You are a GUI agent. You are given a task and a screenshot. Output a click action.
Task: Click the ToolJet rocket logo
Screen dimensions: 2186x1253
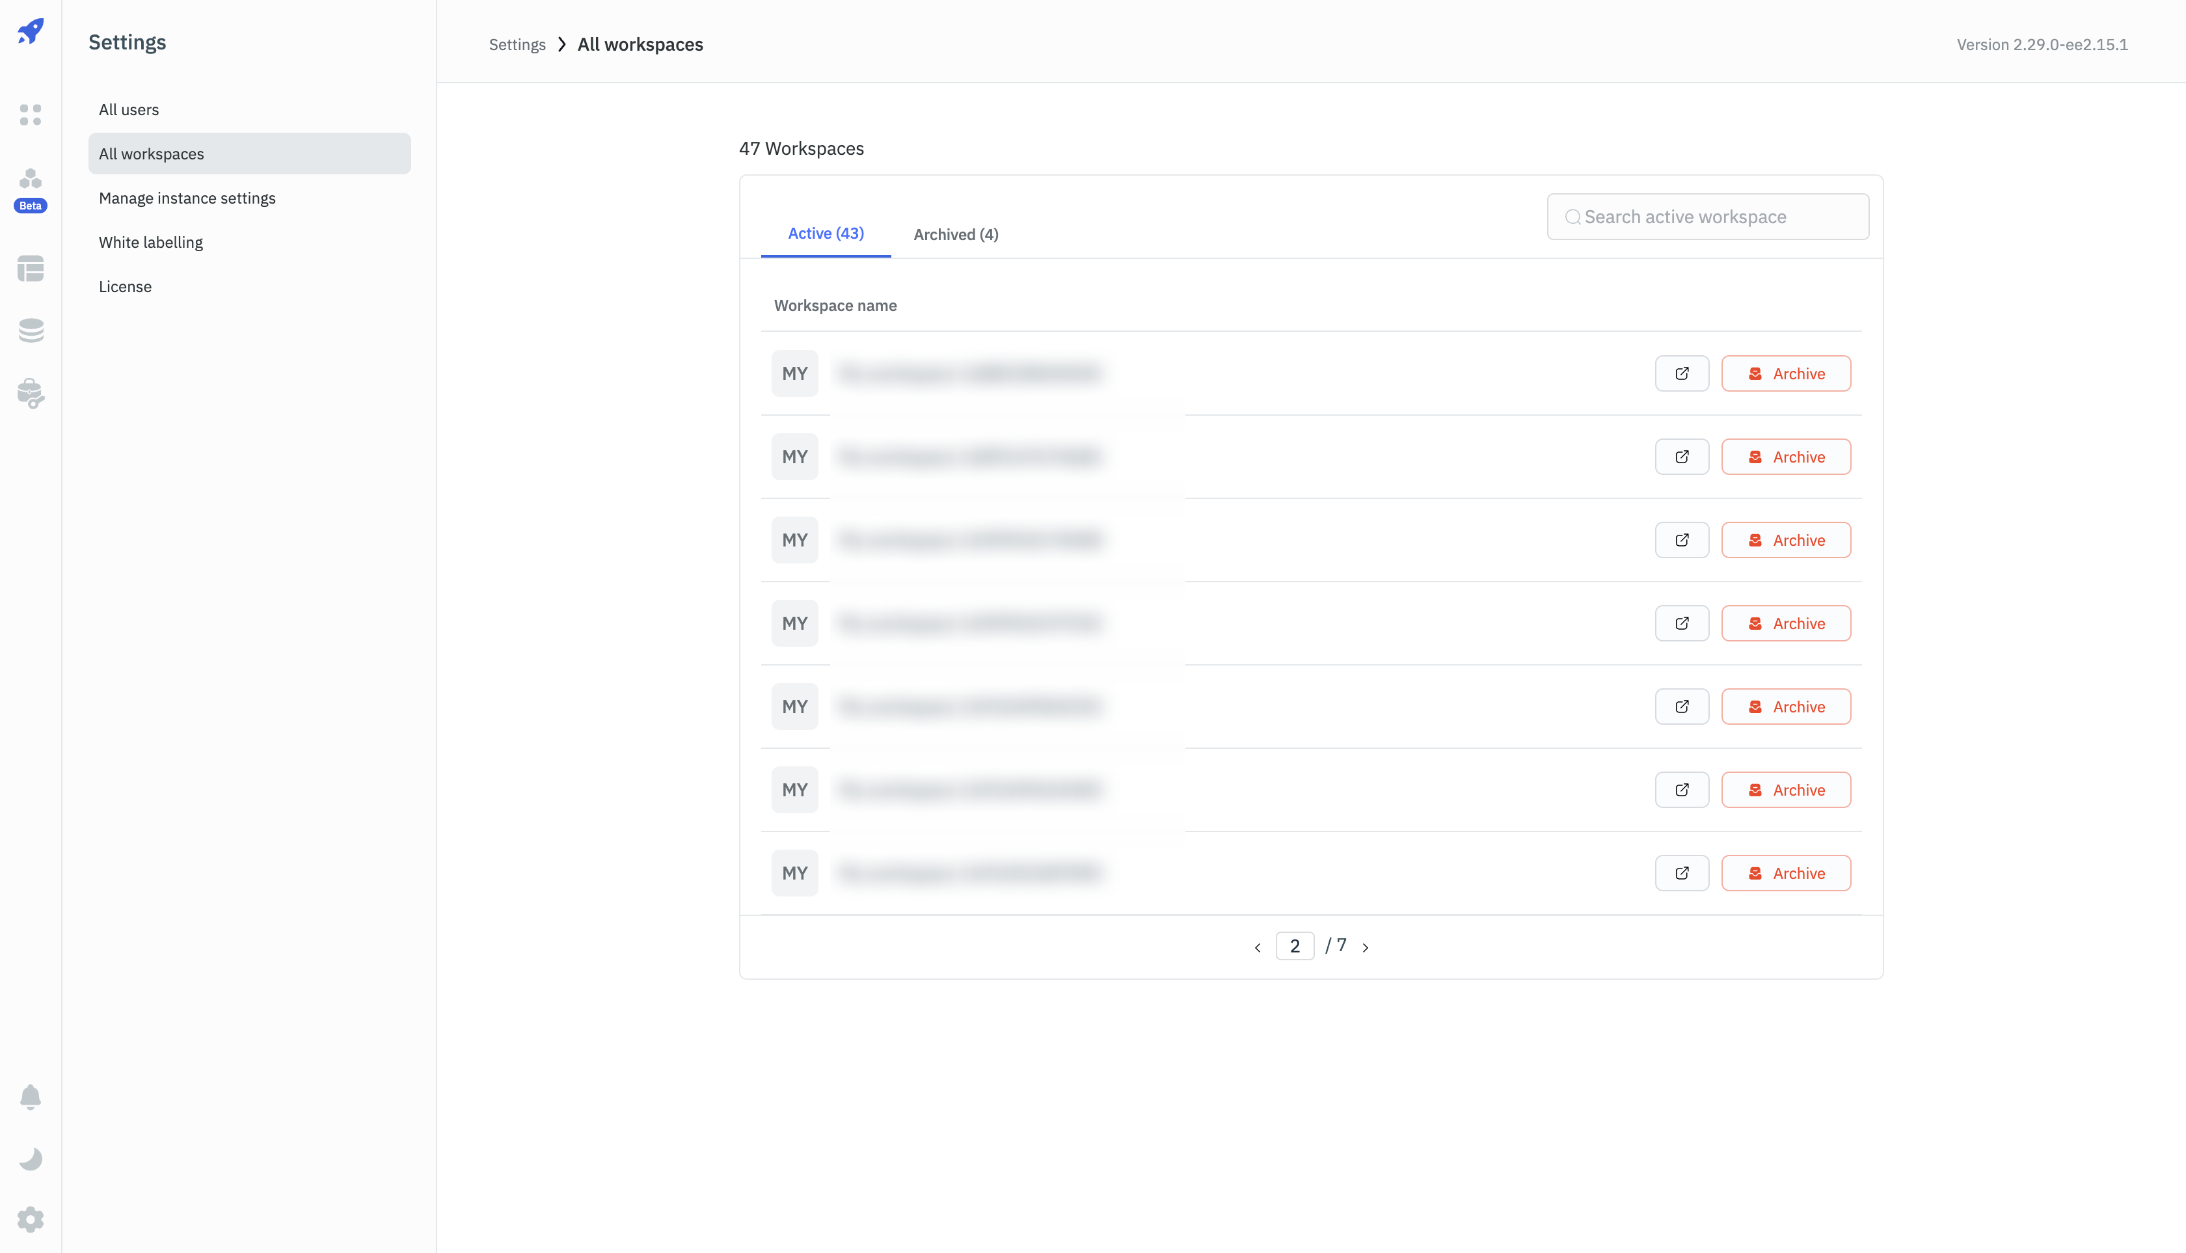(31, 32)
